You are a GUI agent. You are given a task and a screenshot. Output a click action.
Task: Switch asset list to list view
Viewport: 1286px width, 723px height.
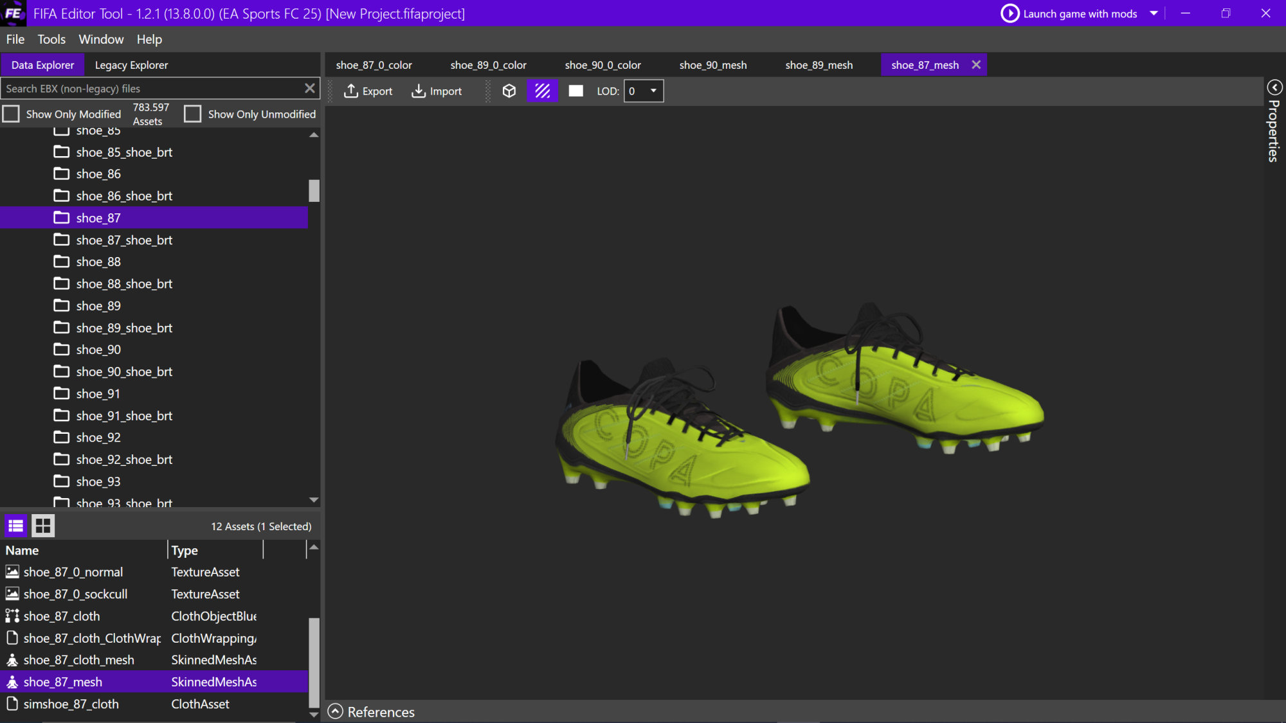(x=16, y=526)
